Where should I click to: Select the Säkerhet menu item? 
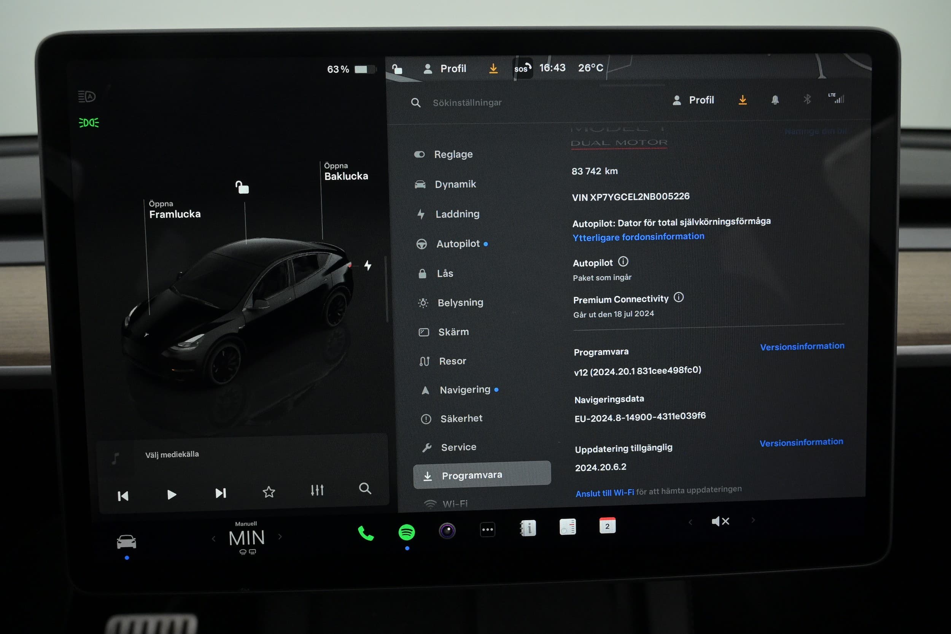(452, 418)
